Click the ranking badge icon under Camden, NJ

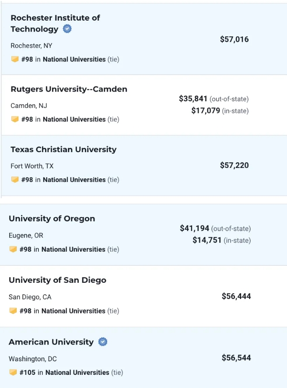(15, 119)
